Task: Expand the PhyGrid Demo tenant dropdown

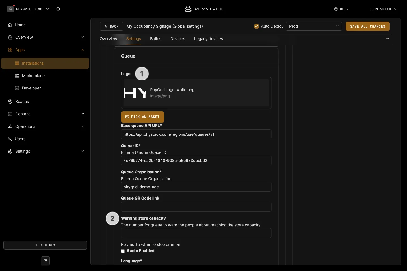Action: pos(47,9)
